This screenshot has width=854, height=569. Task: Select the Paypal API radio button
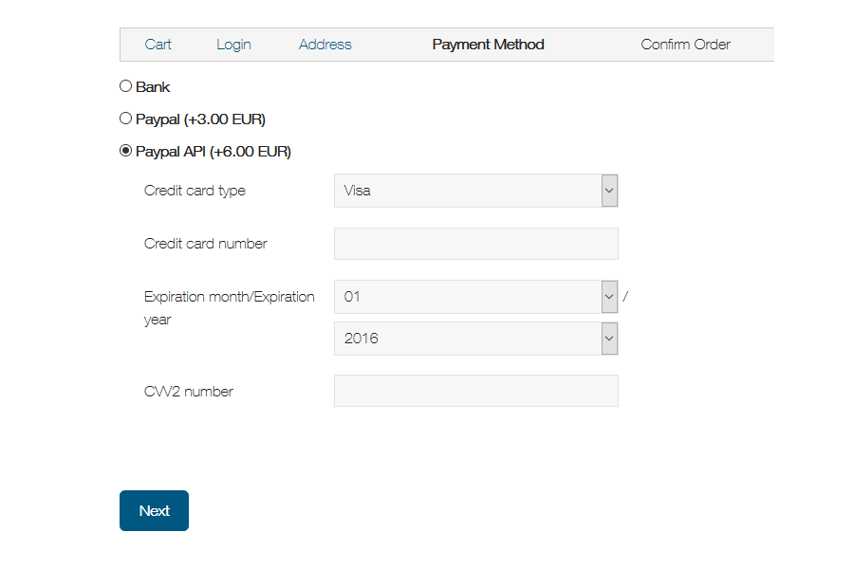pyautogui.click(x=125, y=151)
